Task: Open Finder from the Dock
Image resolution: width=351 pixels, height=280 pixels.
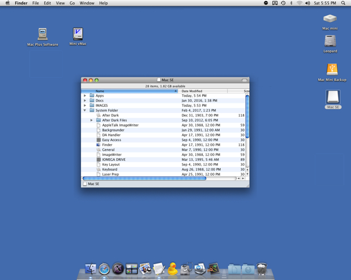Action: [x=91, y=269]
